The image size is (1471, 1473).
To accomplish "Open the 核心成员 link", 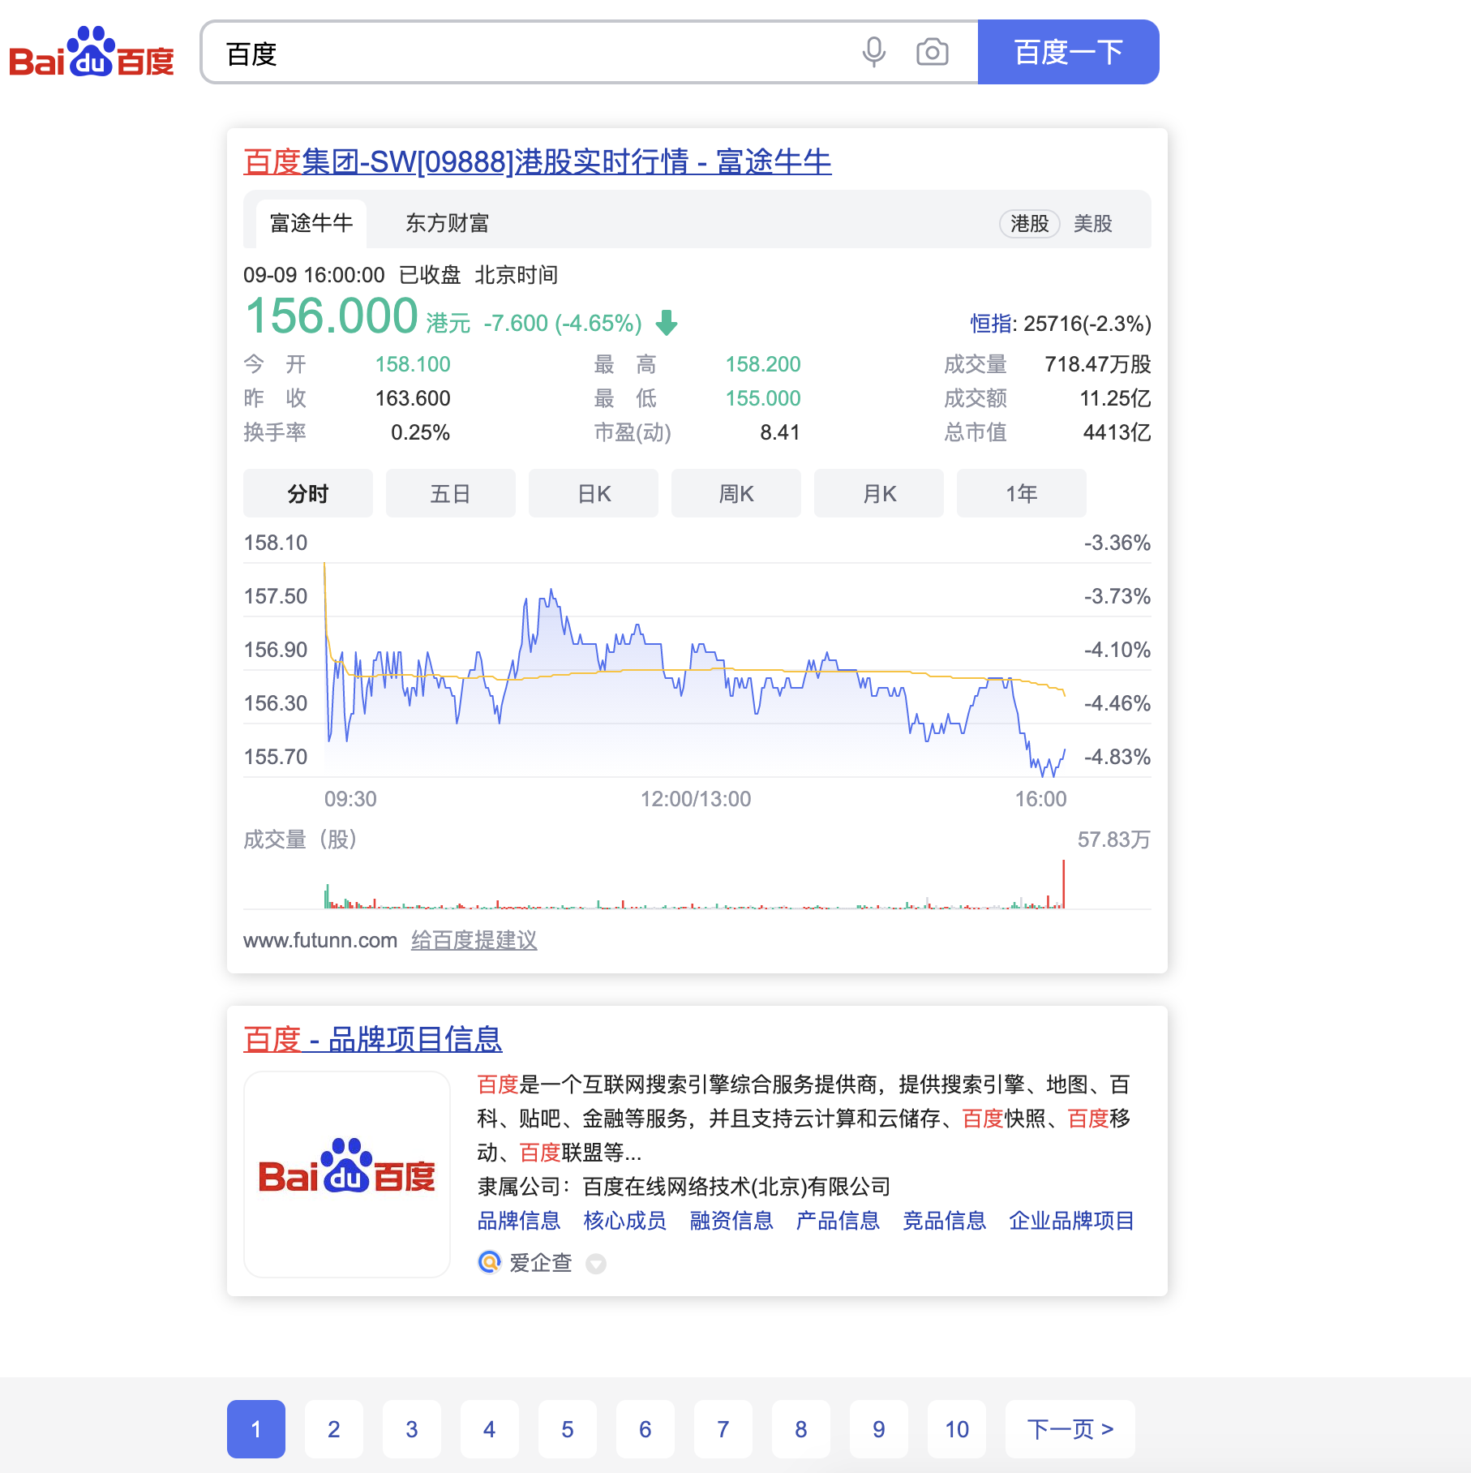I will click(x=624, y=1220).
